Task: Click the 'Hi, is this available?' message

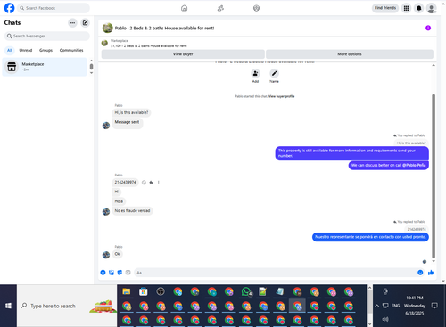Action: point(131,112)
